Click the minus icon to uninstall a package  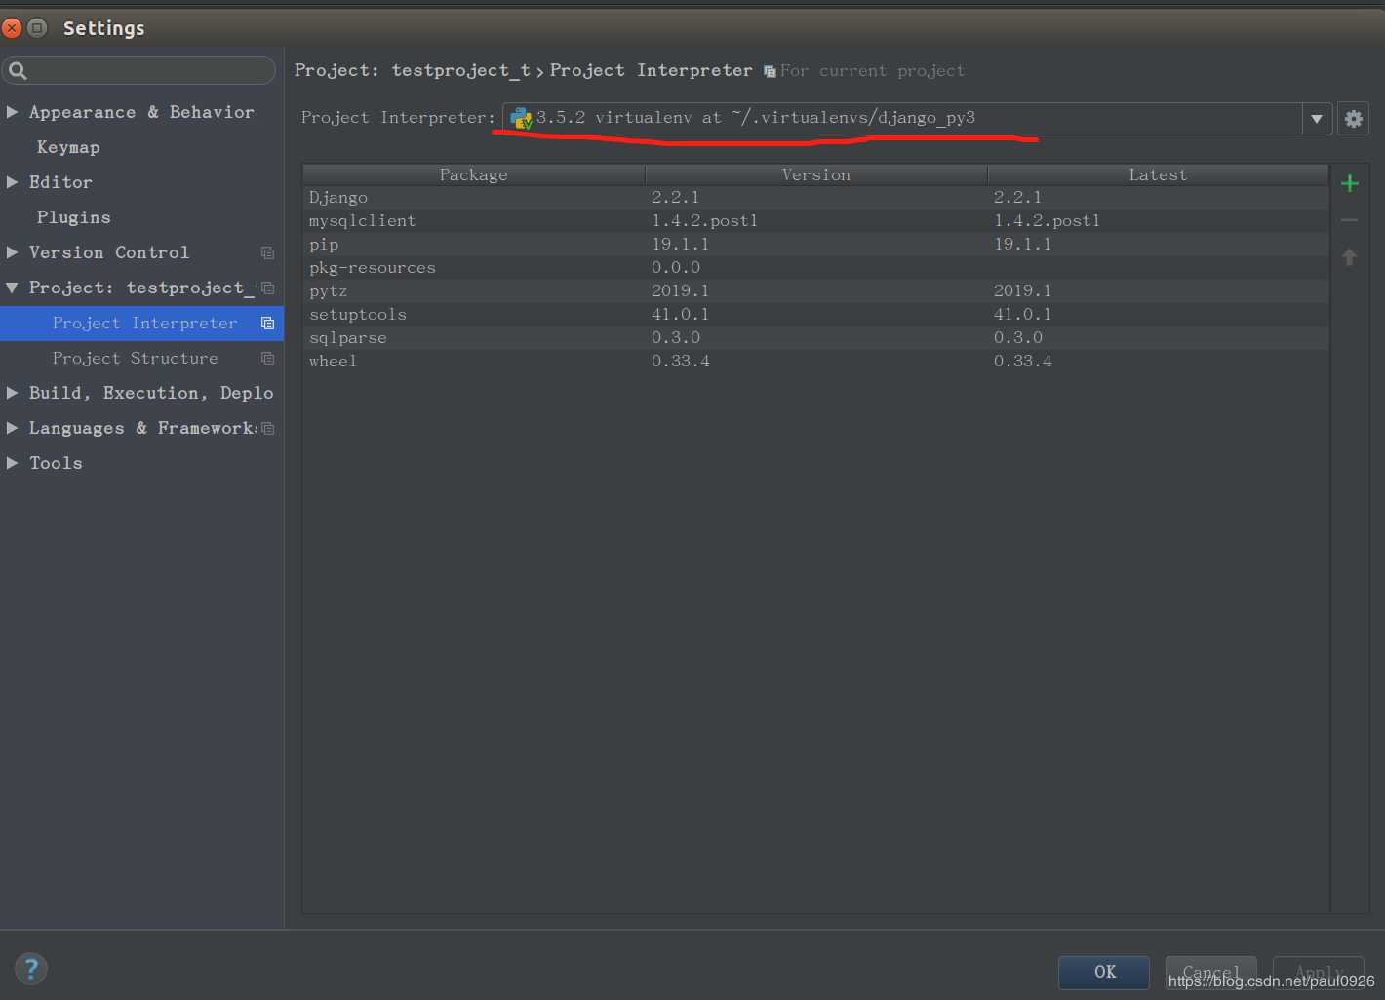(1350, 220)
